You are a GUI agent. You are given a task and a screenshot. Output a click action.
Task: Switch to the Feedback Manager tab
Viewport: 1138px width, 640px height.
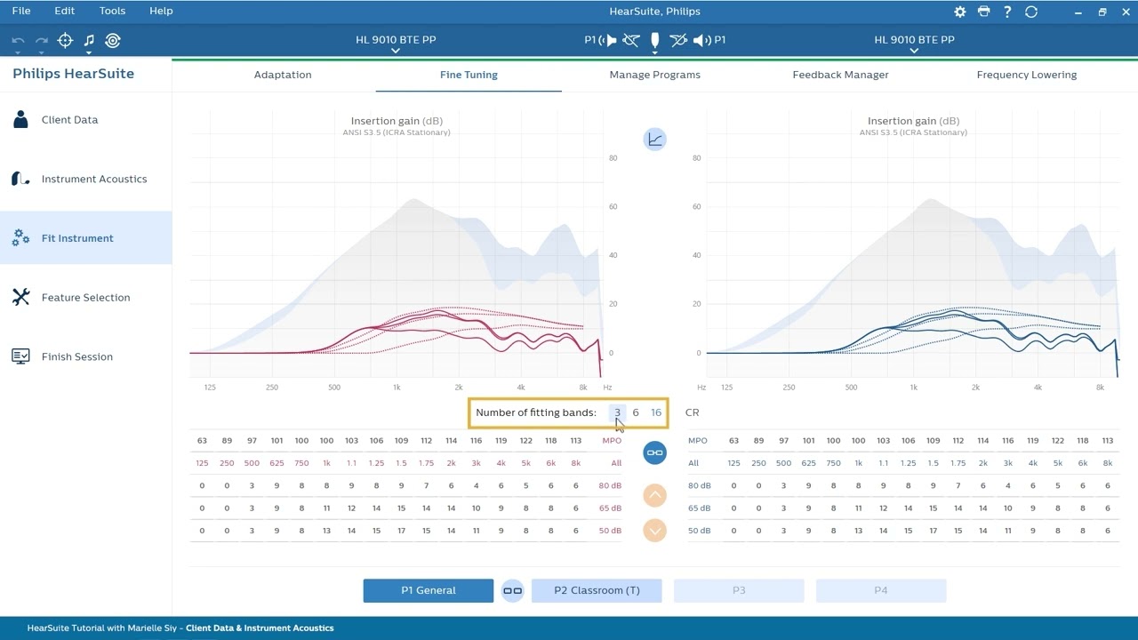pos(840,75)
